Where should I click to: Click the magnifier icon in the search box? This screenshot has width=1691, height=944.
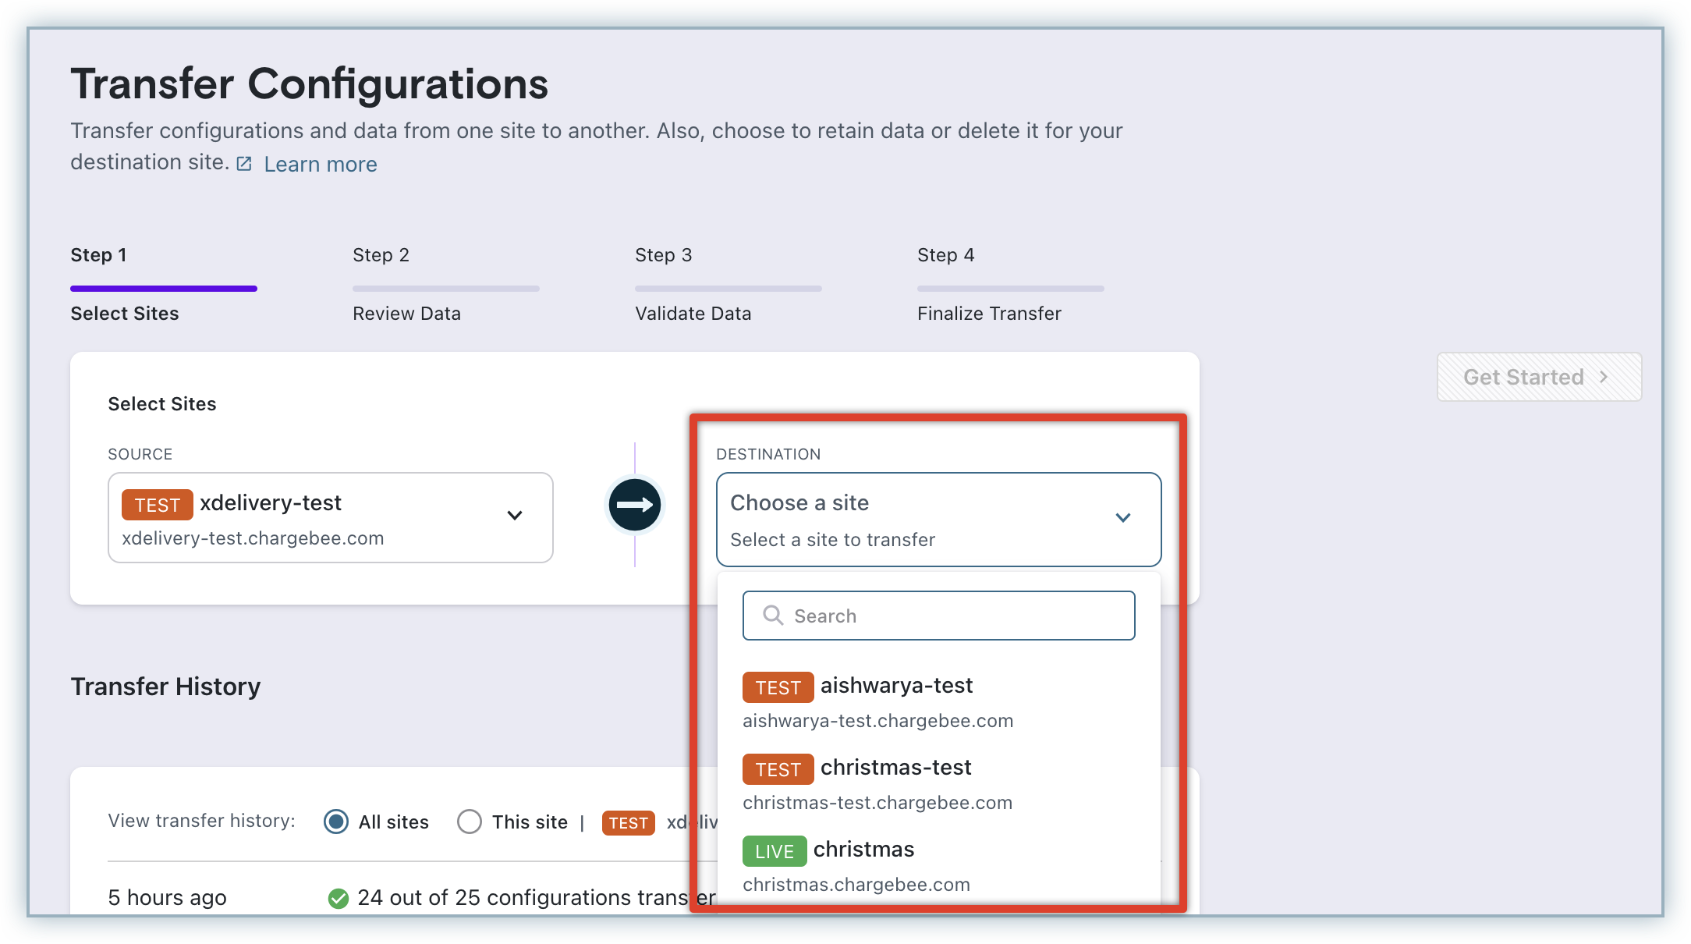(772, 616)
